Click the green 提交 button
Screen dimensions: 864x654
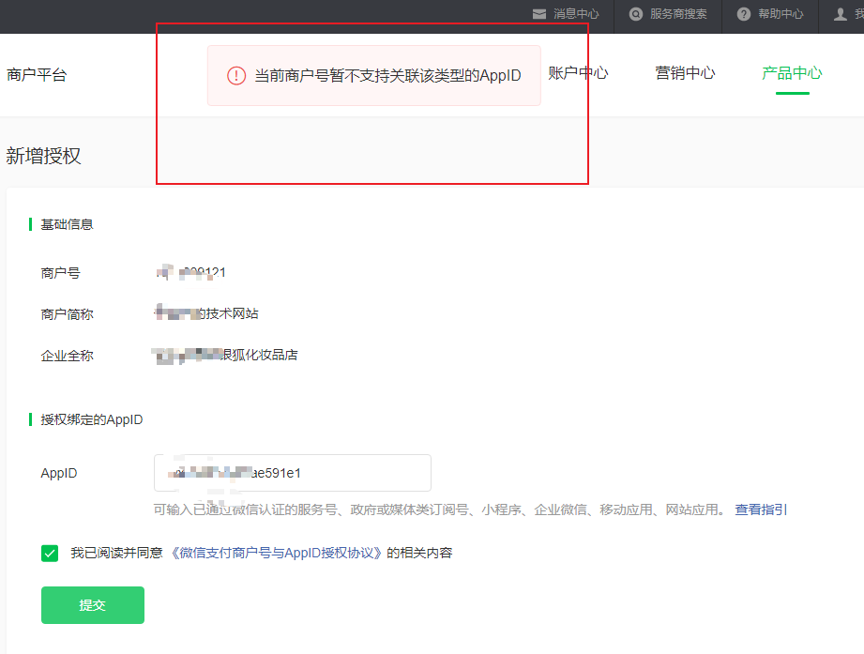click(x=93, y=605)
